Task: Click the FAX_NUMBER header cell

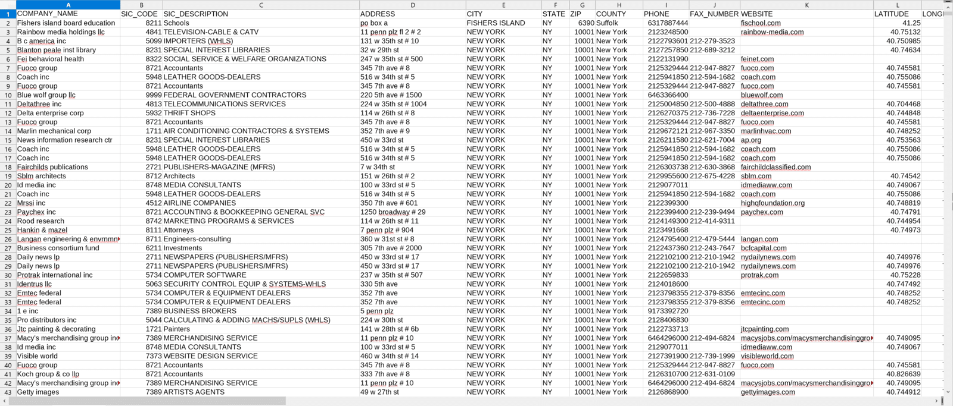Action: [715, 14]
